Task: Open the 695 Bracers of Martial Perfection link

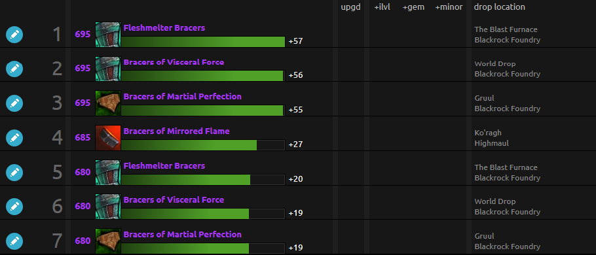Action: point(183,96)
